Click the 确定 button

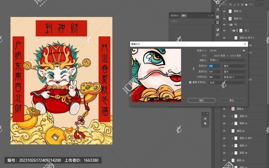201,100
